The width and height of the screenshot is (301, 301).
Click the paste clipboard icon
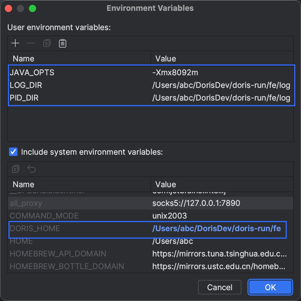(x=63, y=43)
